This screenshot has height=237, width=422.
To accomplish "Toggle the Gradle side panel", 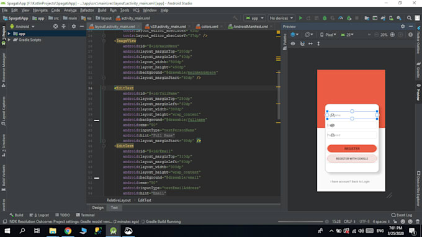I will pyautogui.click(x=418, y=70).
